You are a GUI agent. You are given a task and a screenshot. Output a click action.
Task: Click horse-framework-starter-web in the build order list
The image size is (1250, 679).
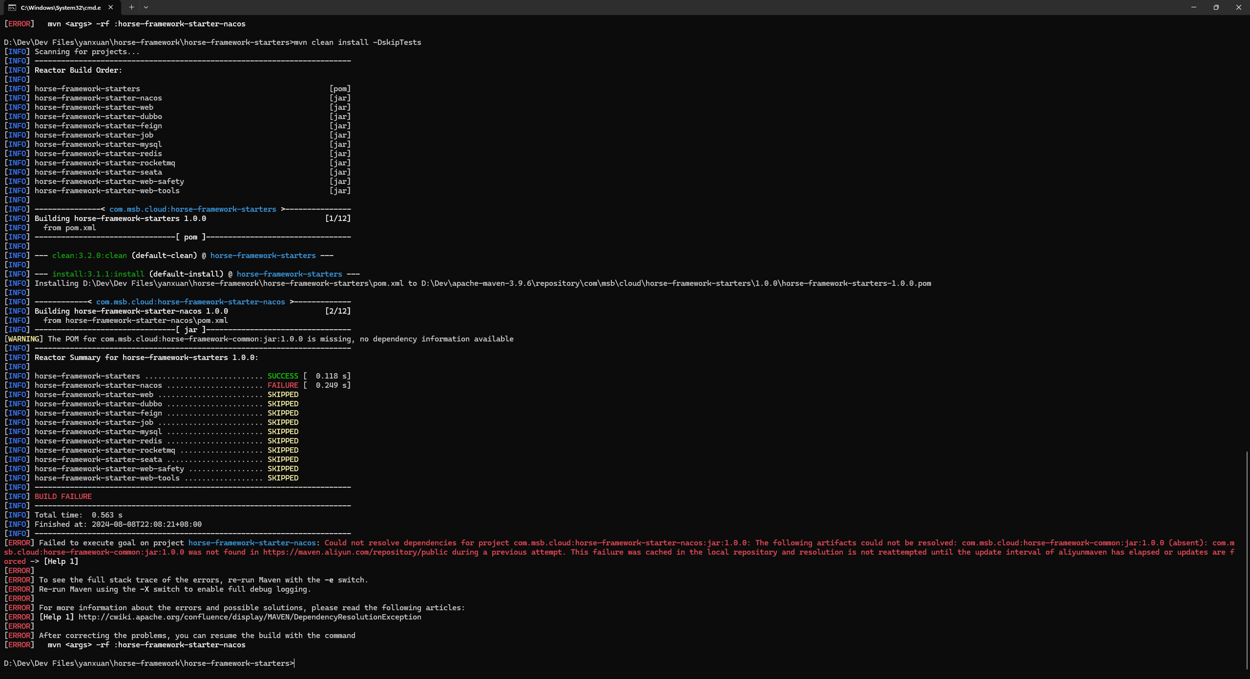coord(94,107)
